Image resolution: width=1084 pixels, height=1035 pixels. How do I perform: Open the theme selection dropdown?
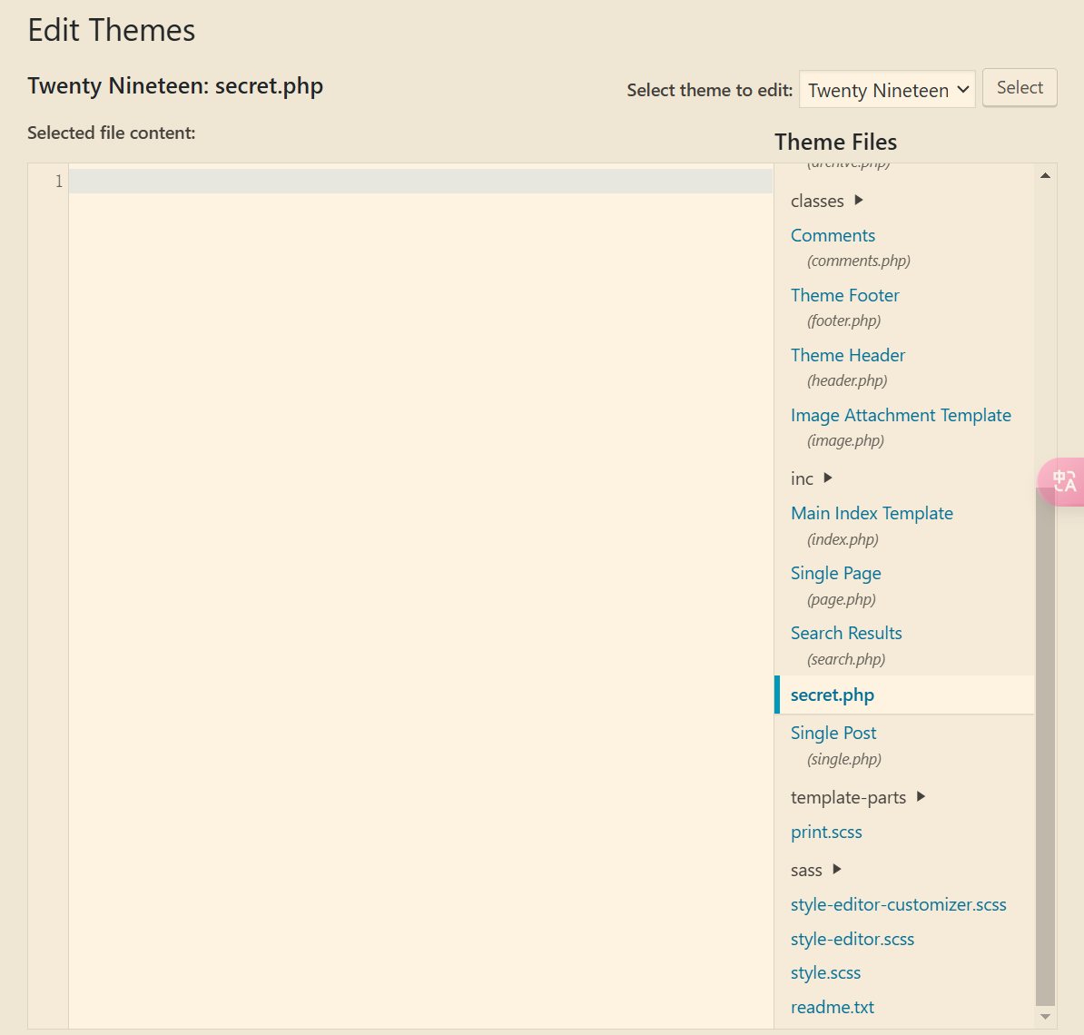point(887,90)
